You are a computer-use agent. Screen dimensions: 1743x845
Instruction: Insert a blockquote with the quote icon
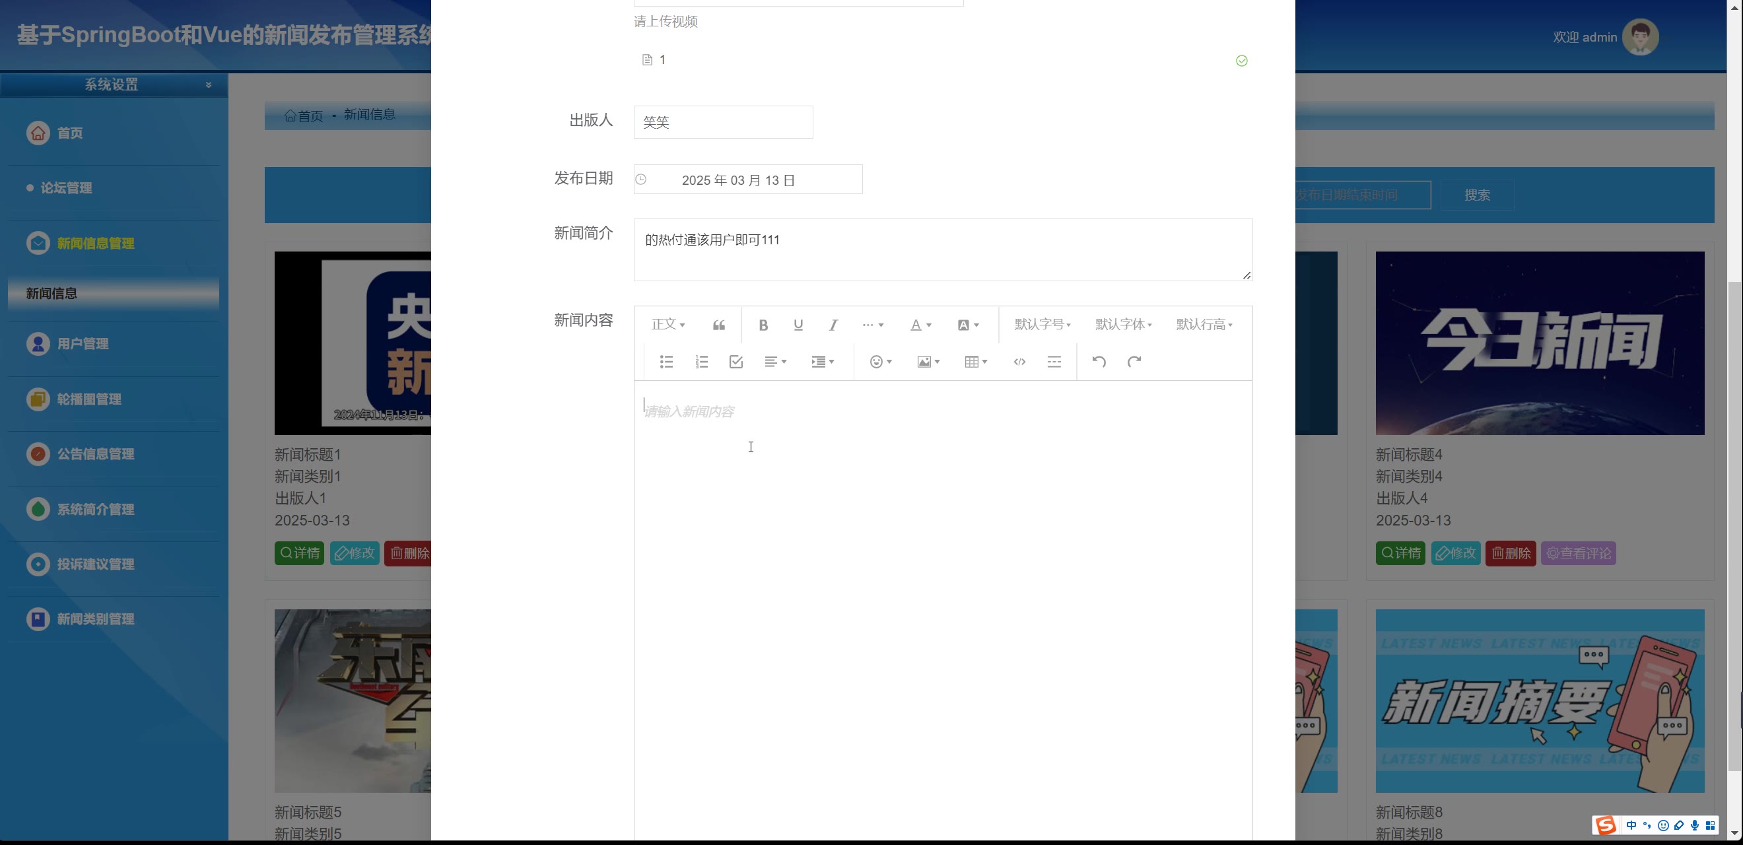click(718, 325)
